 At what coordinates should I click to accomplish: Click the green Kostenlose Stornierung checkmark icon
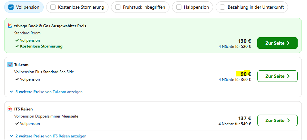click(x=17, y=46)
